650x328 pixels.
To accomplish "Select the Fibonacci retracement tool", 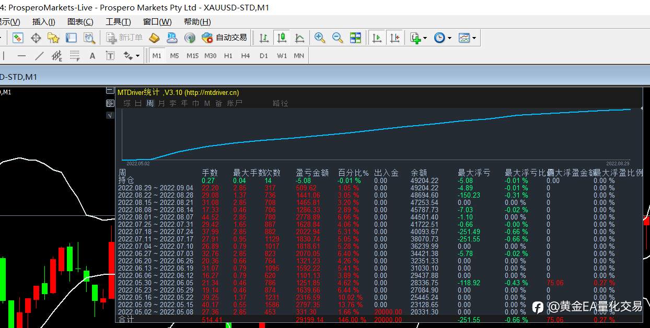I will (75, 56).
